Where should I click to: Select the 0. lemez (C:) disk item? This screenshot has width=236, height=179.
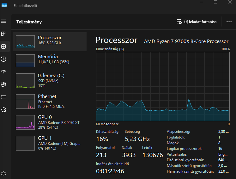click(x=50, y=80)
